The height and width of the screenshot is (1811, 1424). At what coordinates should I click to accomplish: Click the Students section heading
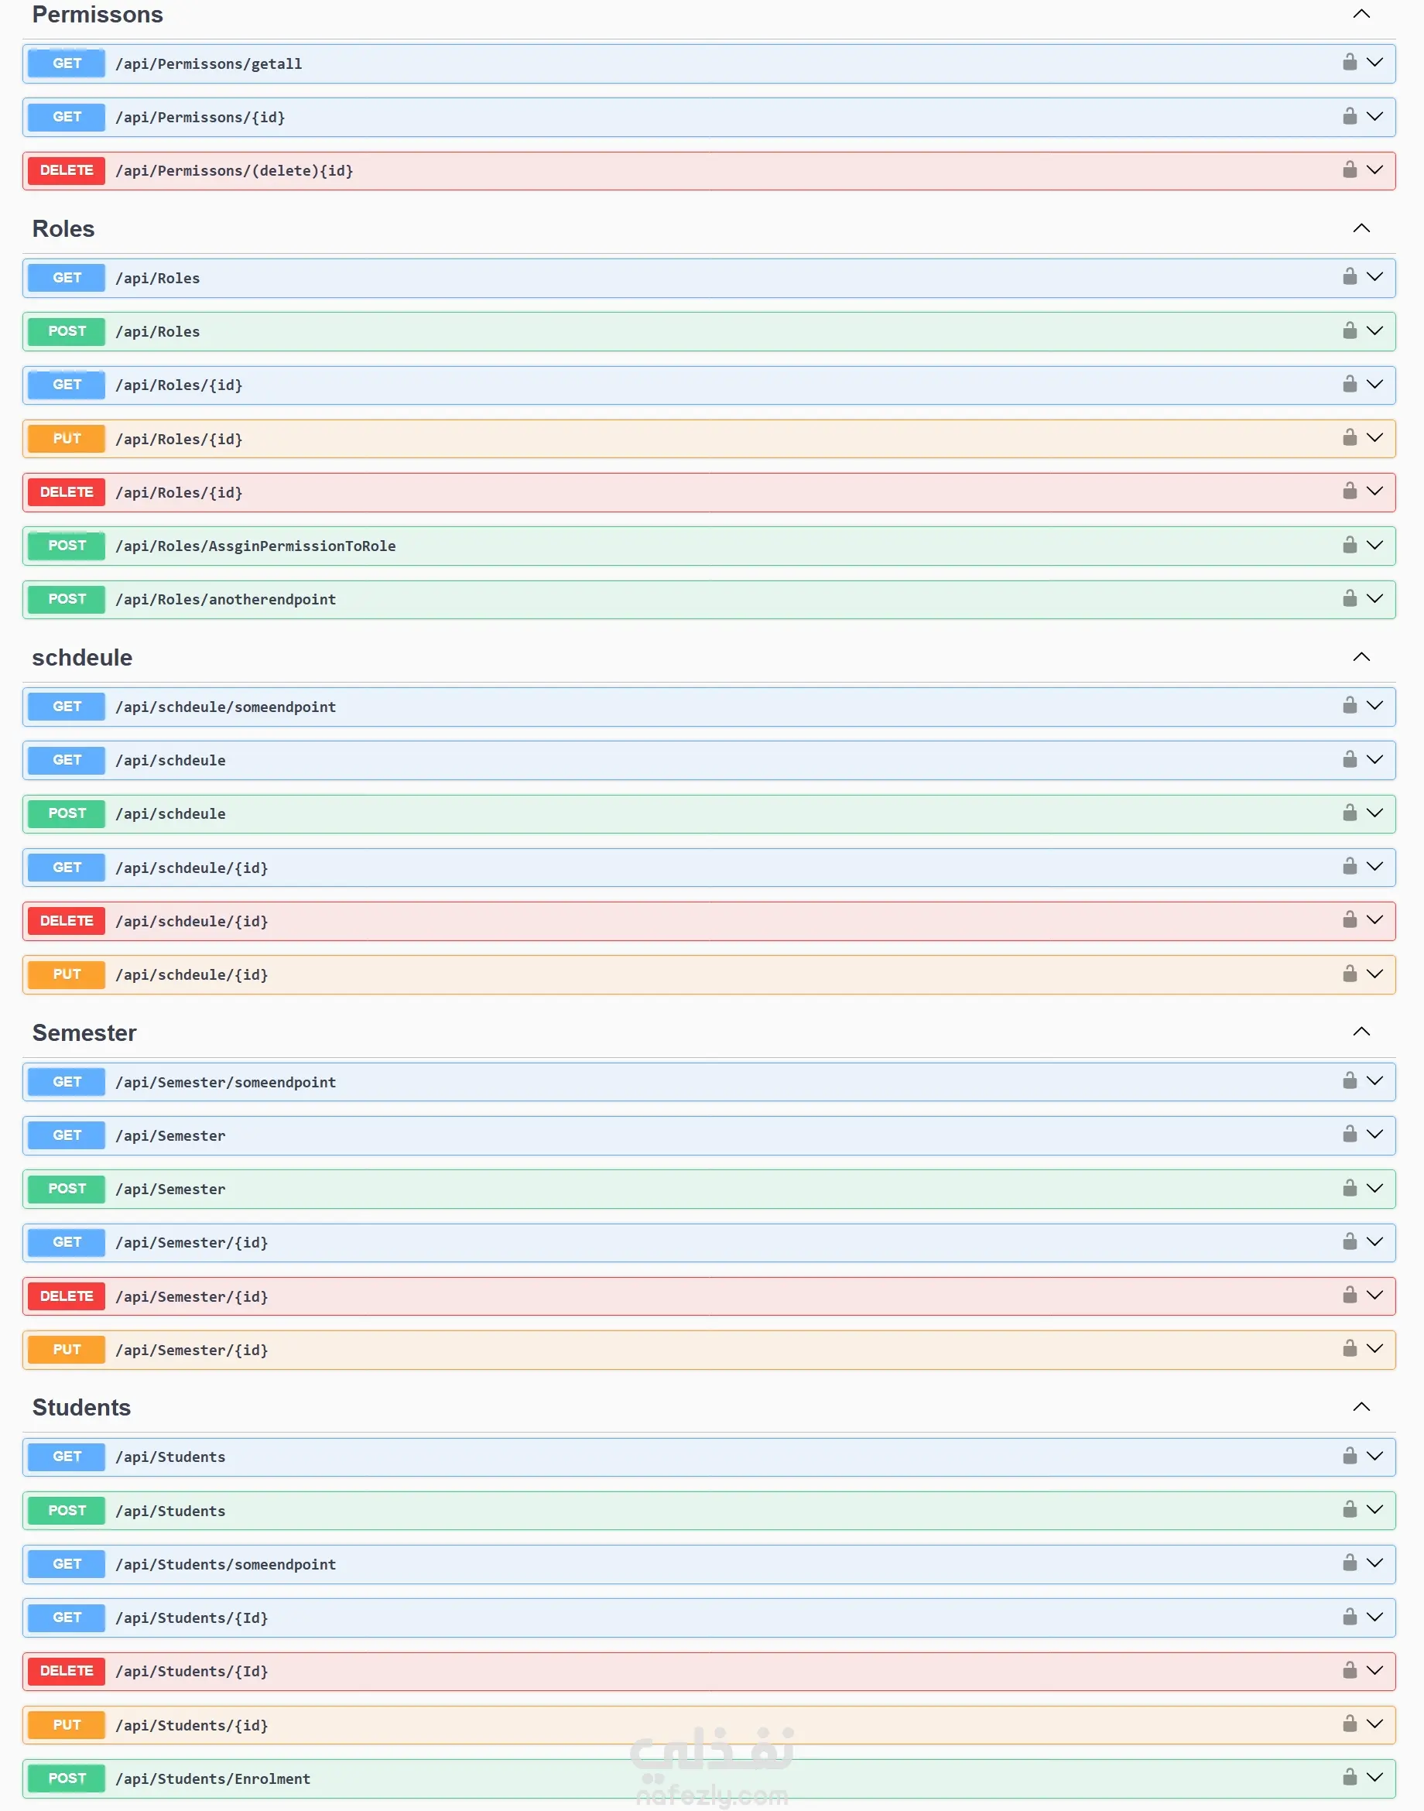(82, 1408)
